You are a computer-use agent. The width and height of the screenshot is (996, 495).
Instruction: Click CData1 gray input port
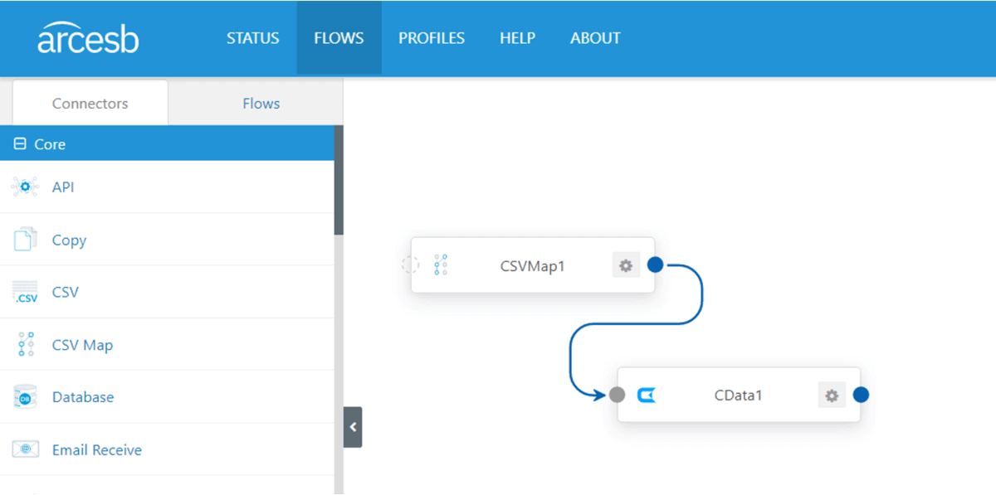point(617,395)
